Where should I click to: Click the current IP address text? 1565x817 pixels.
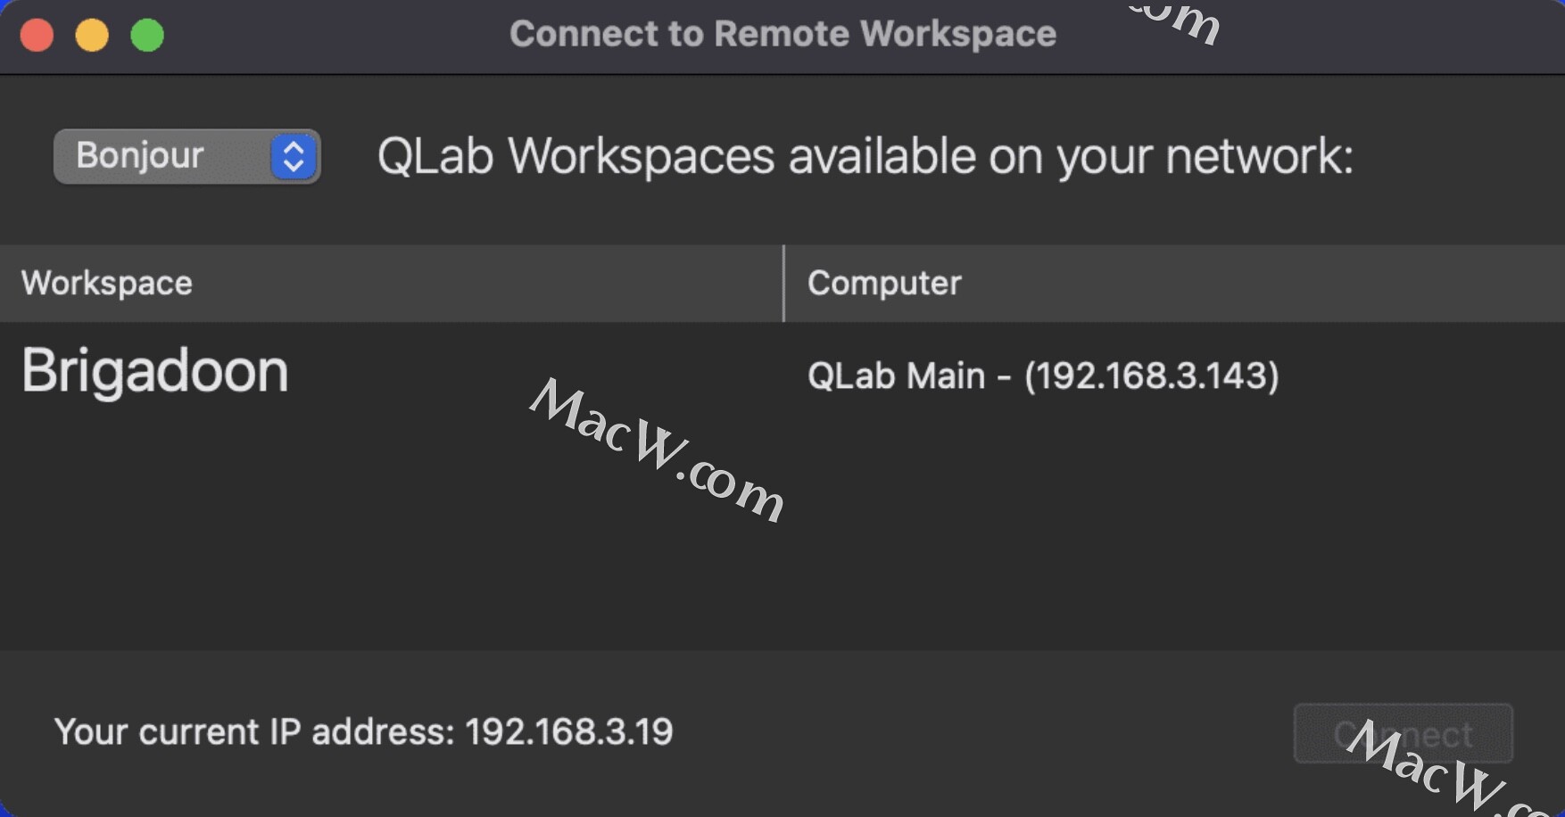[363, 731]
